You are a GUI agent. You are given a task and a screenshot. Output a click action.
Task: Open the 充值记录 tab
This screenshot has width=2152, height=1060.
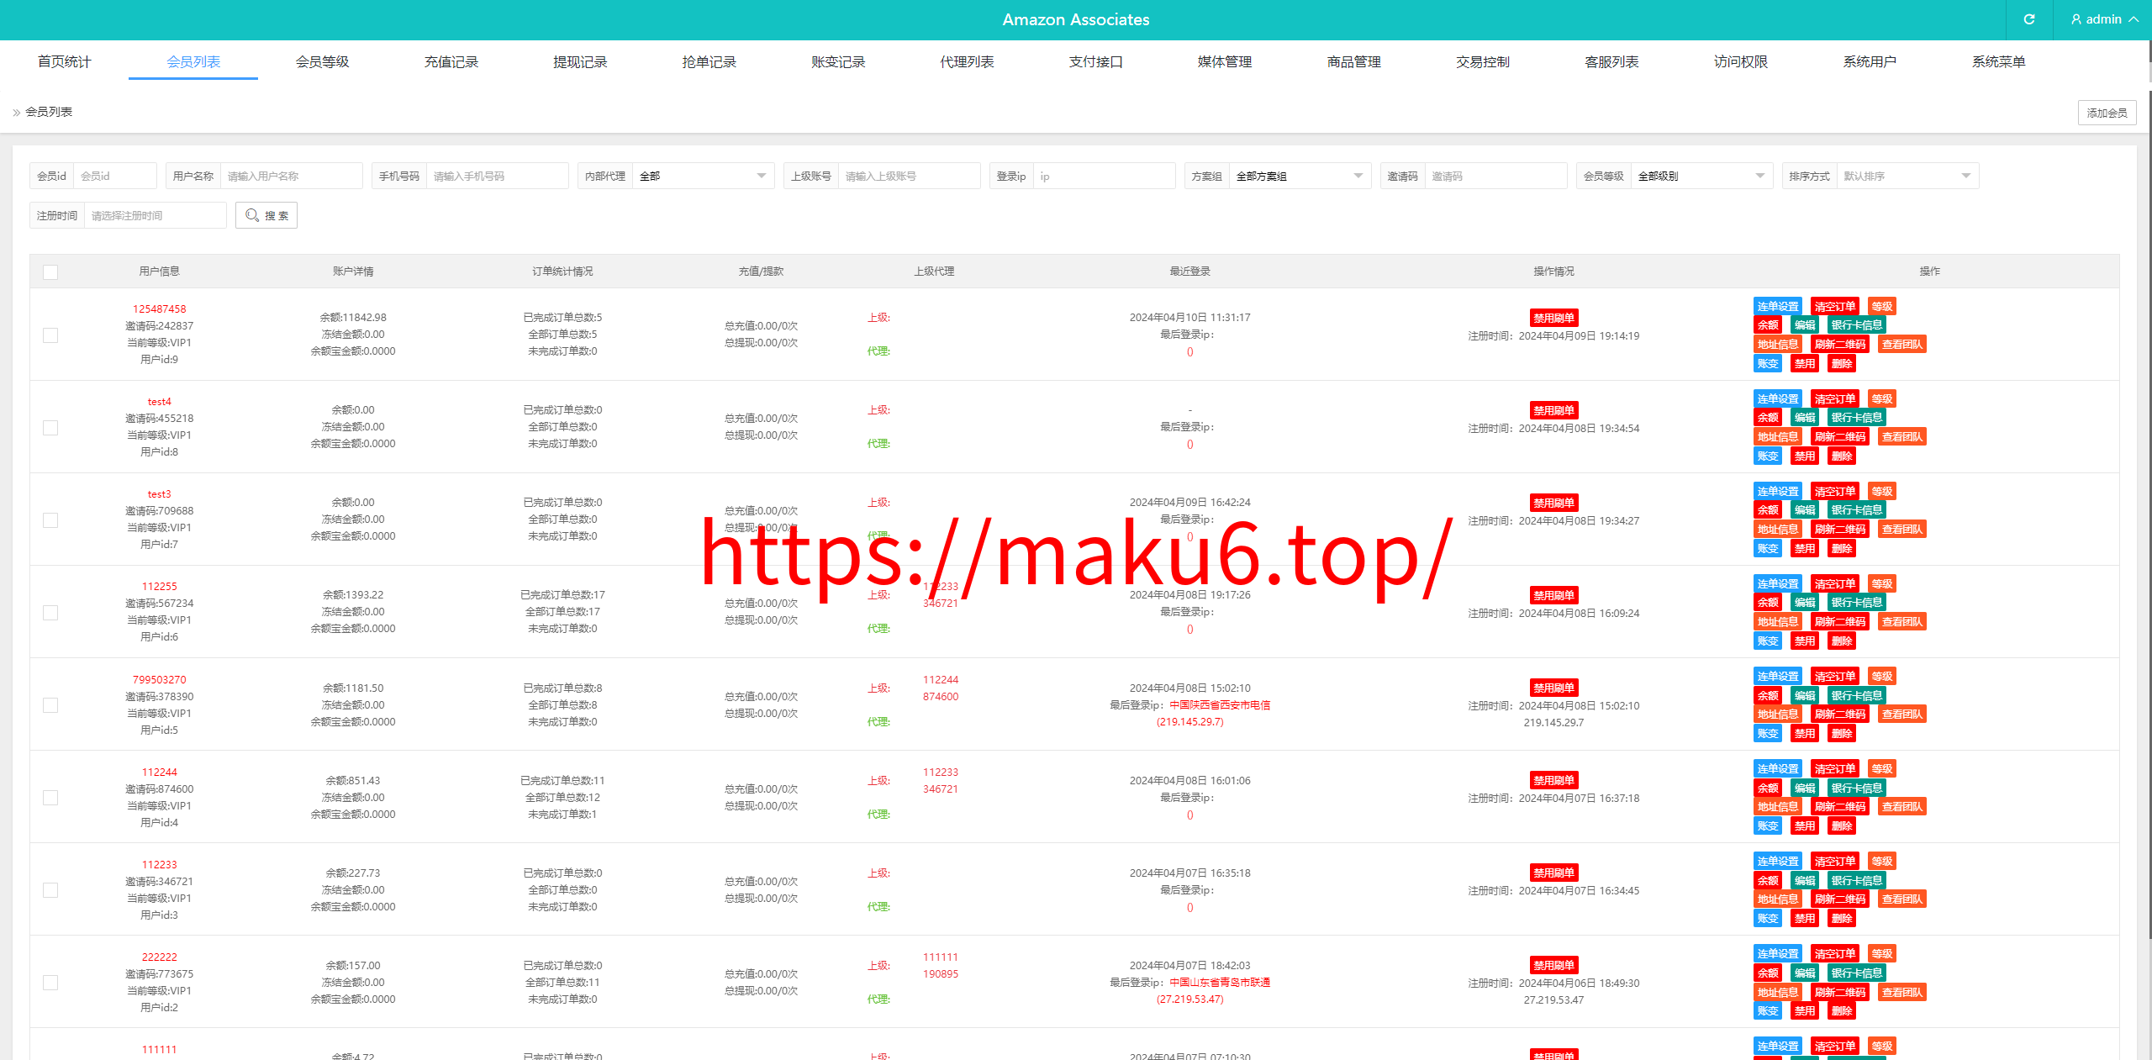click(x=451, y=61)
